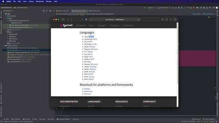This screenshot has width=219, height=123.
Task: Go back in Safari with back arrow
Action: (68, 19)
